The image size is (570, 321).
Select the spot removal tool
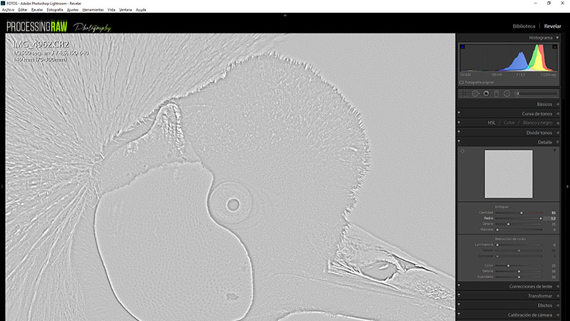[475, 93]
